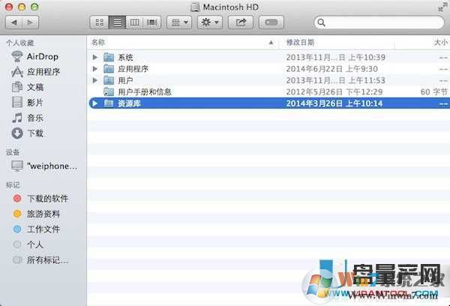This screenshot has height=306, width=450.
Task: Open the gear action menu
Action: point(210,22)
